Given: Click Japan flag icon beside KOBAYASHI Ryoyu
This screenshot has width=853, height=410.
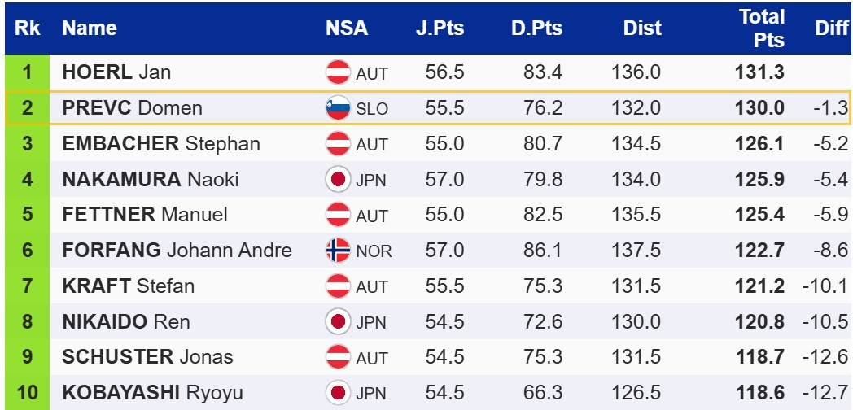Looking at the screenshot, I should 338,393.
